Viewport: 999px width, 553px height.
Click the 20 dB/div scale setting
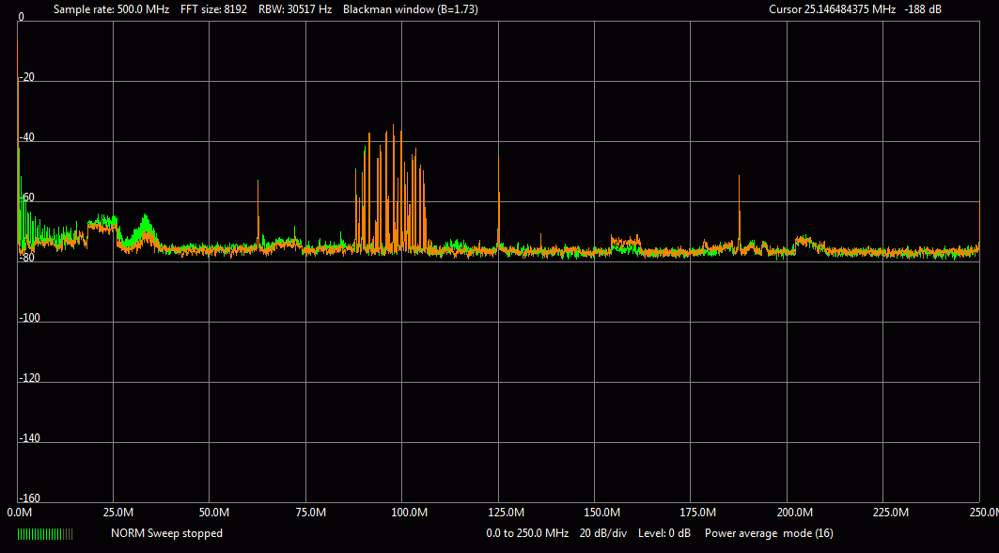click(603, 533)
